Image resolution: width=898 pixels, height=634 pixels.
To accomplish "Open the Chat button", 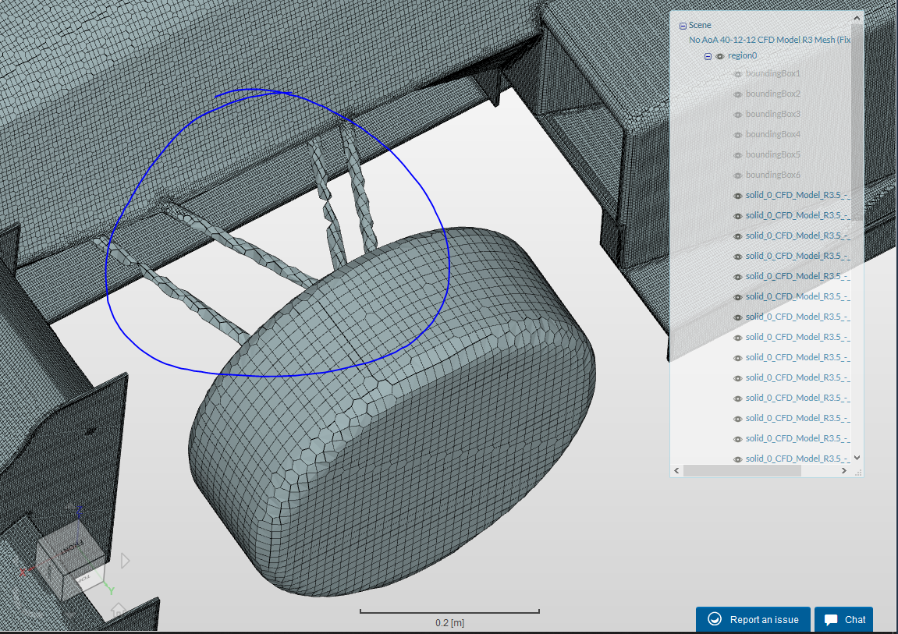I will coord(844,620).
